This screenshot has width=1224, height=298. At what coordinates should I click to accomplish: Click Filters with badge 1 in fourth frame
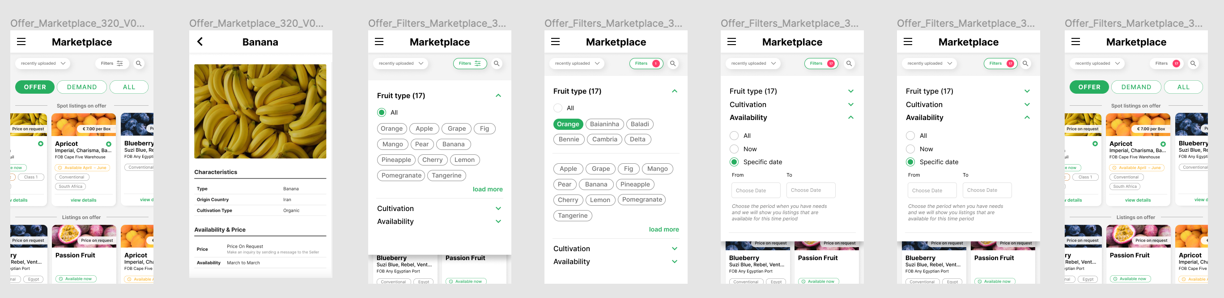point(646,63)
